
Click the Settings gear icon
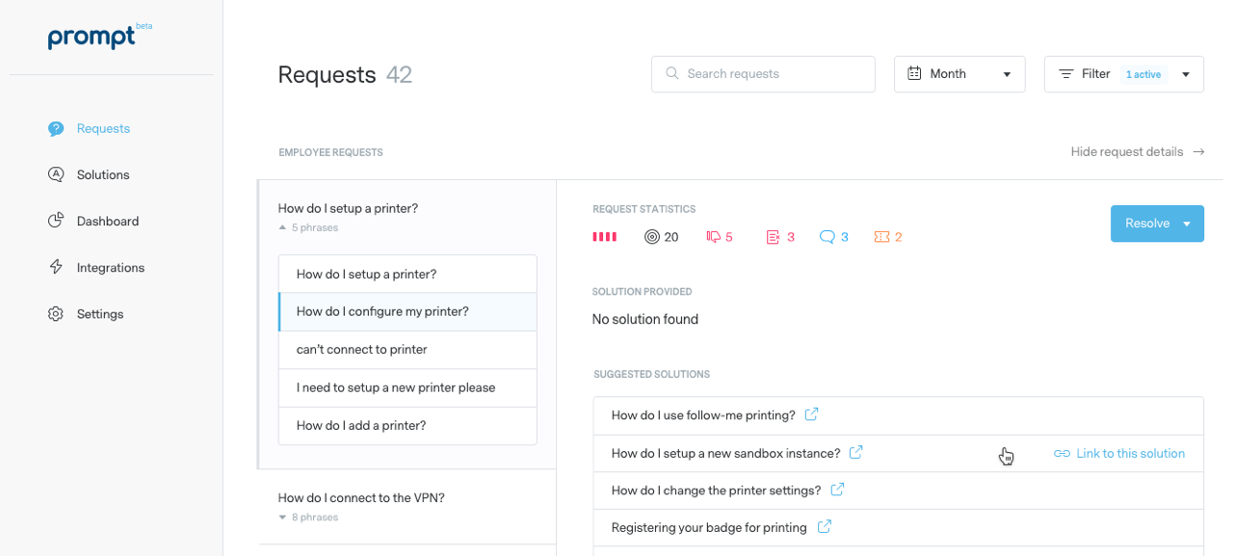coord(56,314)
